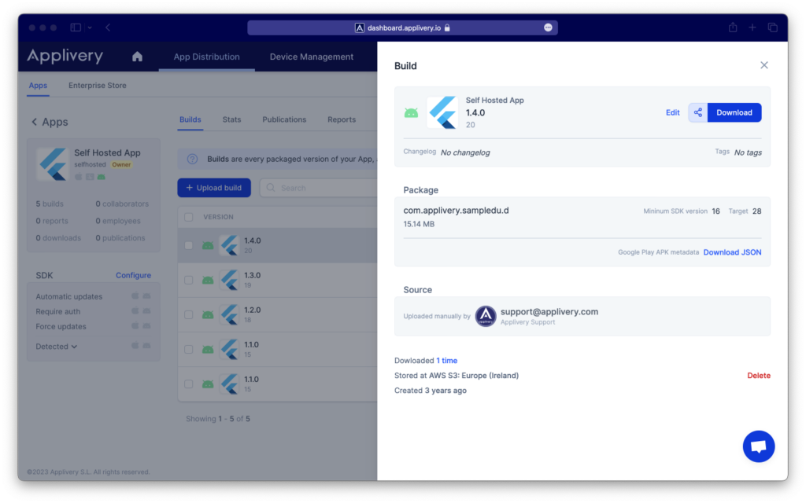Click the Owner badge
Viewport: 806px width, 503px height.
click(121, 165)
